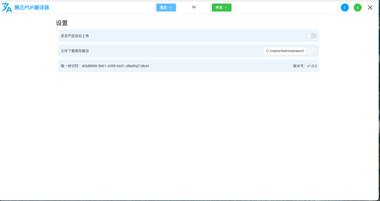The width and height of the screenshot is (380, 201).
Task: Enable the 是否开启自动上传 switch
Action: 312,36
